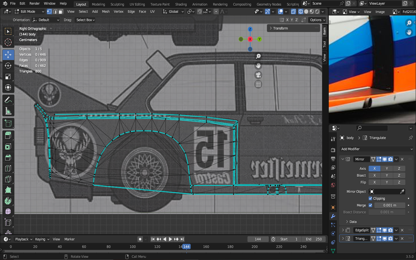Image resolution: width=416 pixels, height=260 pixels.
Task: Choose the Scale tool
Action: [8, 77]
